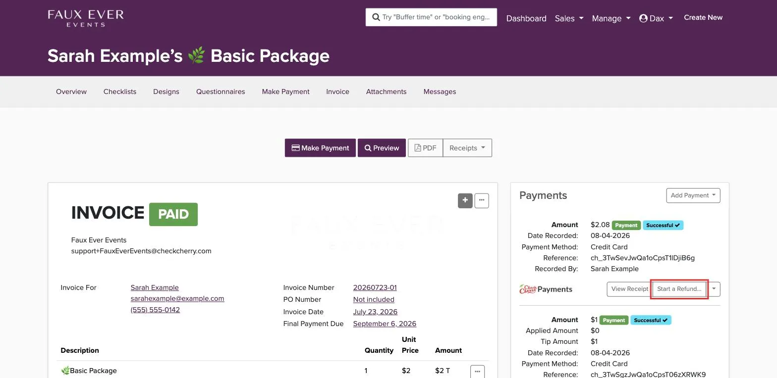The image size is (777, 378).
Task: Expand the caret next to Start a Refund
Action: (x=714, y=289)
